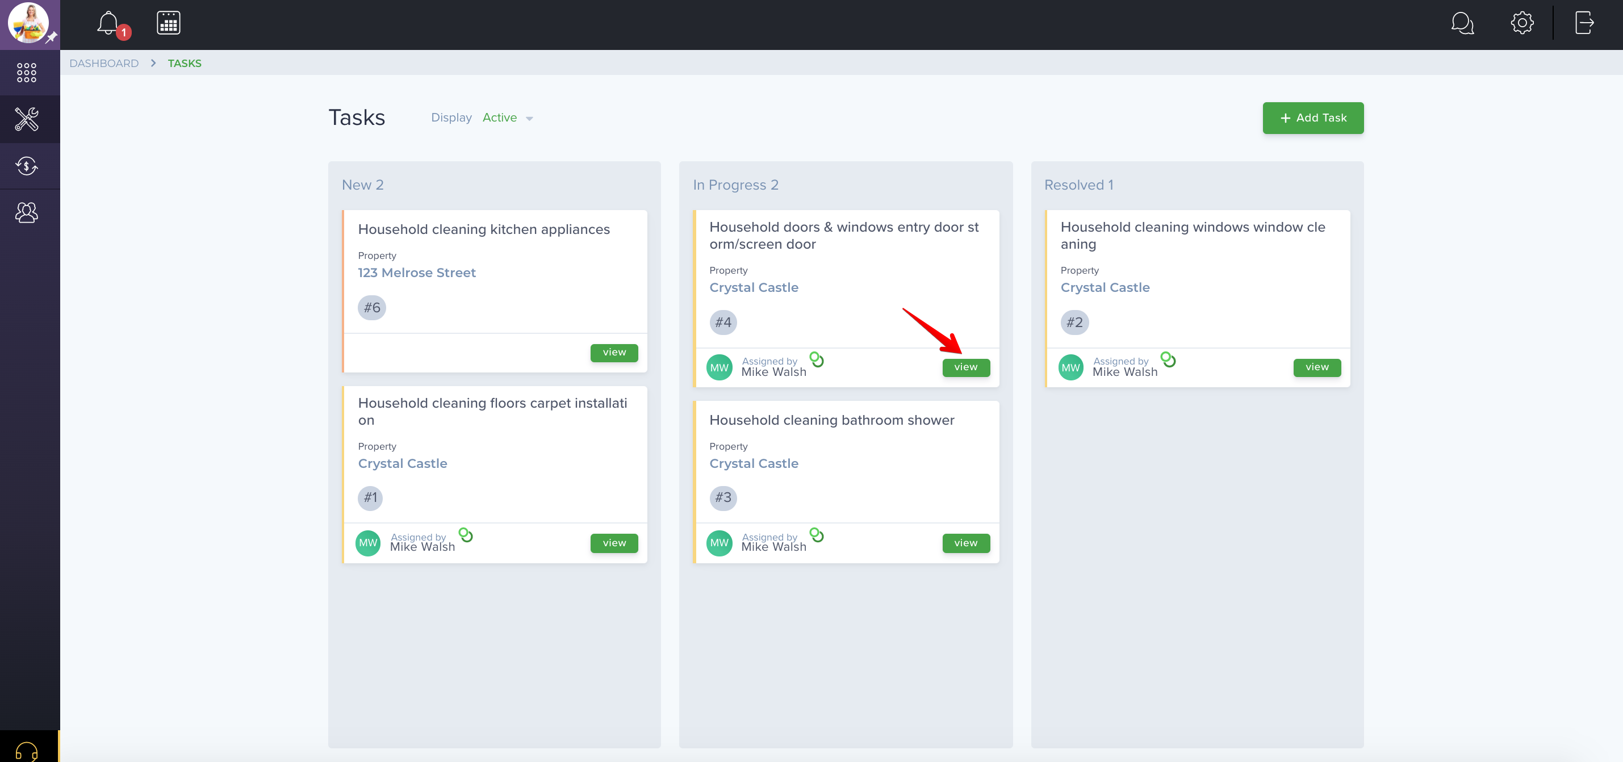Screen dimensions: 1623x762
Task: Open Crystal Castle link on task #1
Action: pos(403,463)
